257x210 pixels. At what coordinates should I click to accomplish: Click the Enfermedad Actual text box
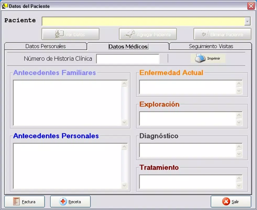(188, 87)
